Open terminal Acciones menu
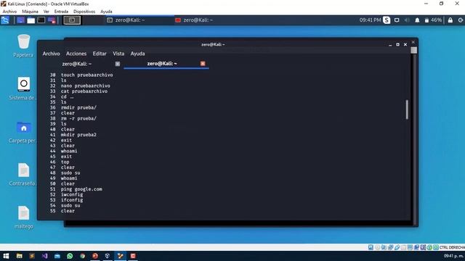The width and height of the screenshot is (465, 261). tap(76, 54)
